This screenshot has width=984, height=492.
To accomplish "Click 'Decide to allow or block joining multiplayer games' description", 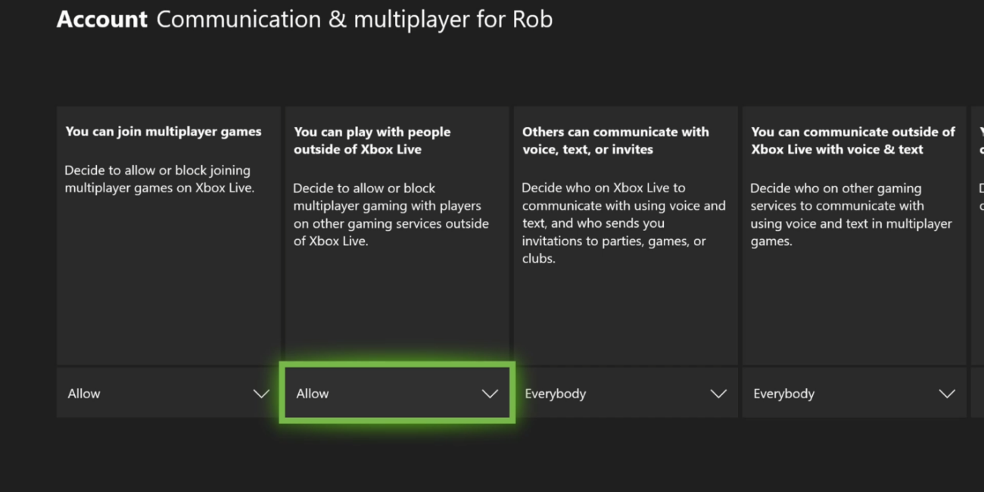I will click(159, 179).
